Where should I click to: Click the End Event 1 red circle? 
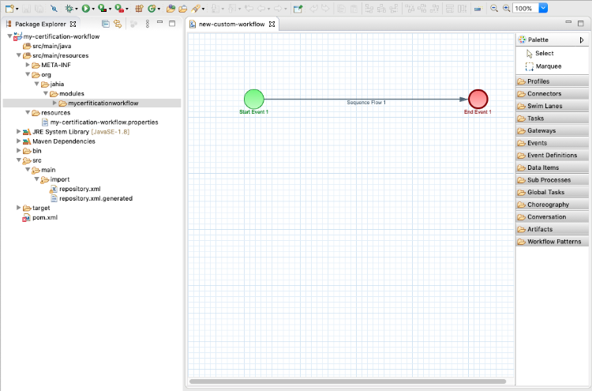478,99
